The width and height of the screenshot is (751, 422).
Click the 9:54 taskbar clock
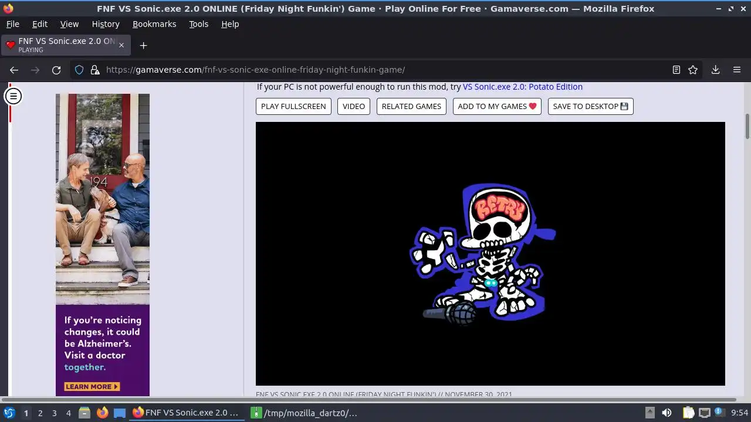(739, 413)
